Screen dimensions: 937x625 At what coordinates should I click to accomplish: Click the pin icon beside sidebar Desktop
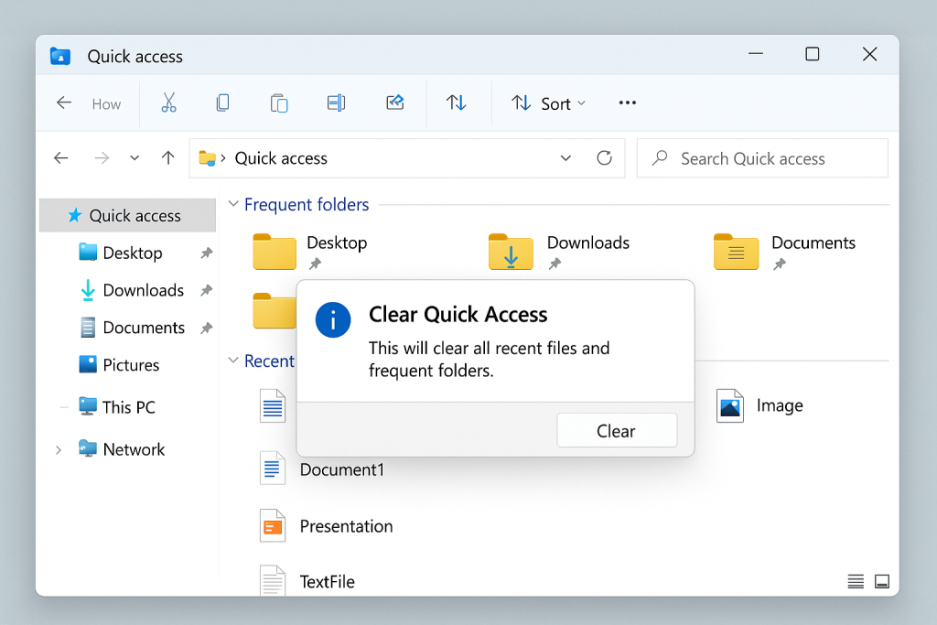(206, 253)
